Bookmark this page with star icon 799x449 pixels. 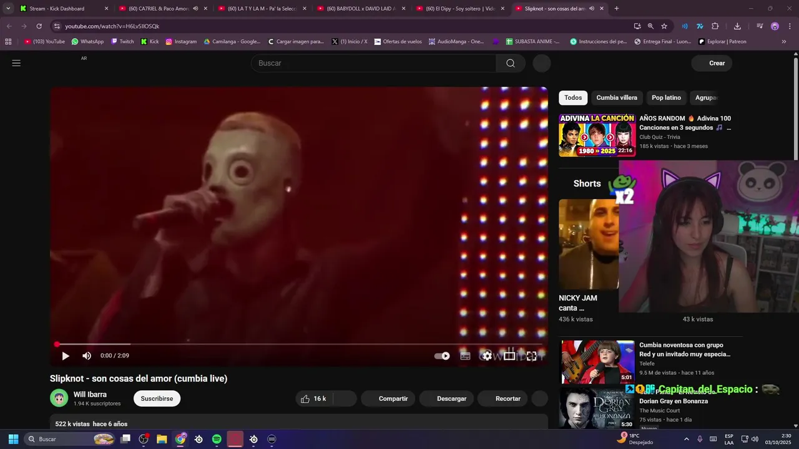click(x=664, y=26)
